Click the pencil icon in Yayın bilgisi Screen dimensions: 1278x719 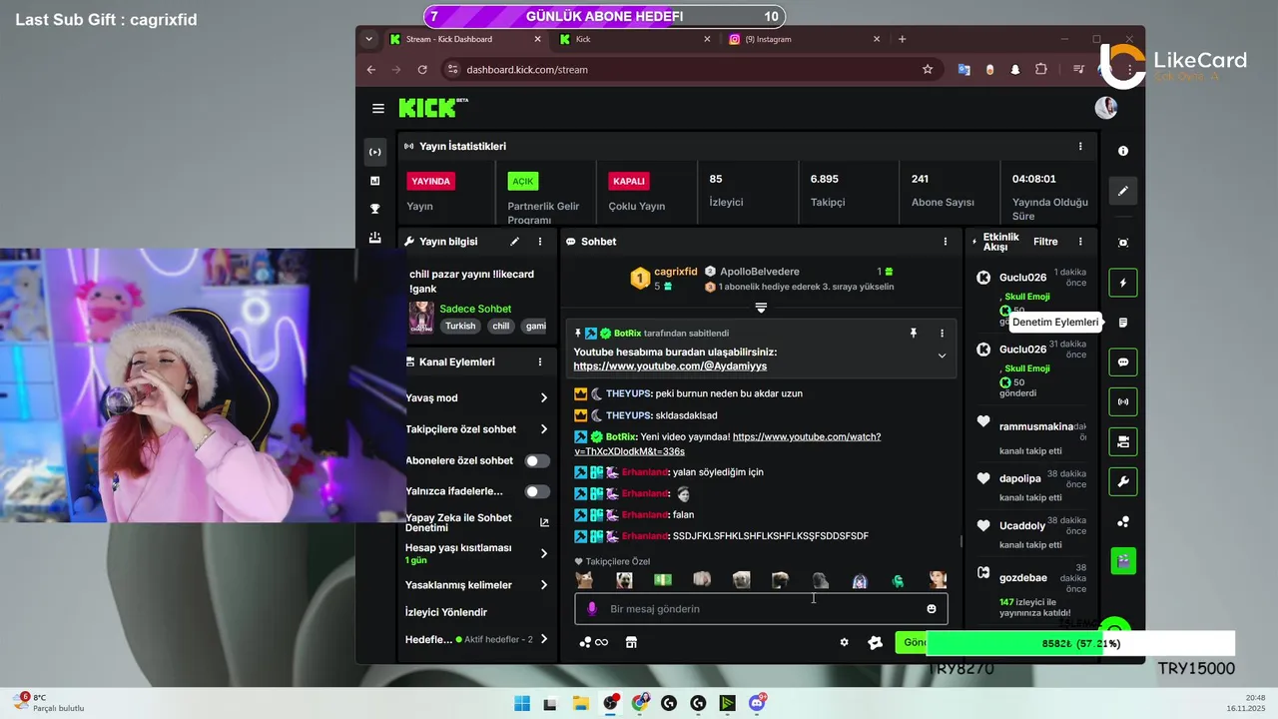514,242
